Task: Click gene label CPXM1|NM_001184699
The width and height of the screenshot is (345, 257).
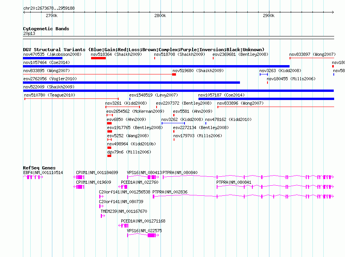Action: point(97,172)
